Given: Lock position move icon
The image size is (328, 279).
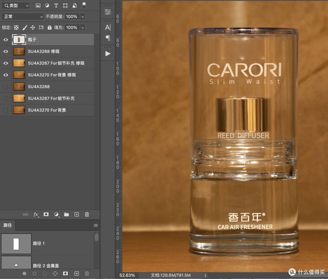Looking at the screenshot, I should click(32, 27).
